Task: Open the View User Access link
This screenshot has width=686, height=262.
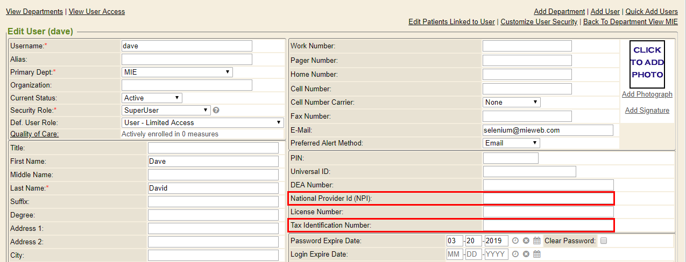Action: pyautogui.click(x=97, y=11)
